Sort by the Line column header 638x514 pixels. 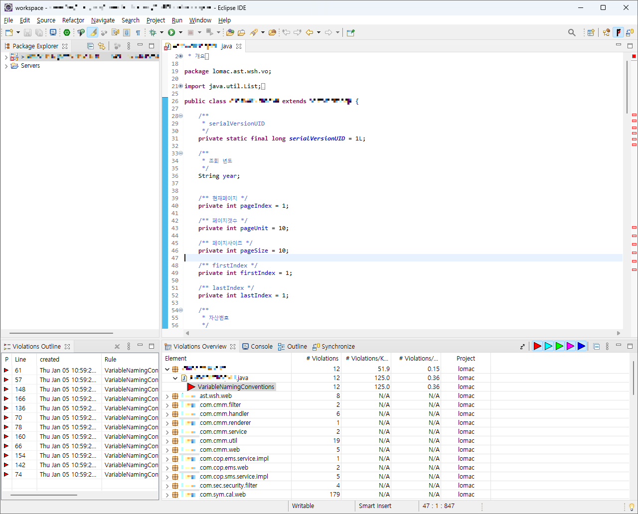tap(24, 359)
